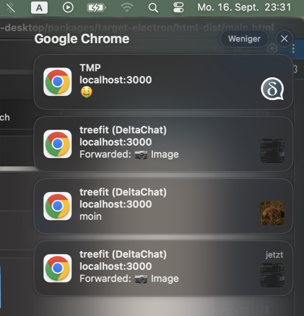Click the DeltaChat logo in TMP notification

tap(272, 89)
